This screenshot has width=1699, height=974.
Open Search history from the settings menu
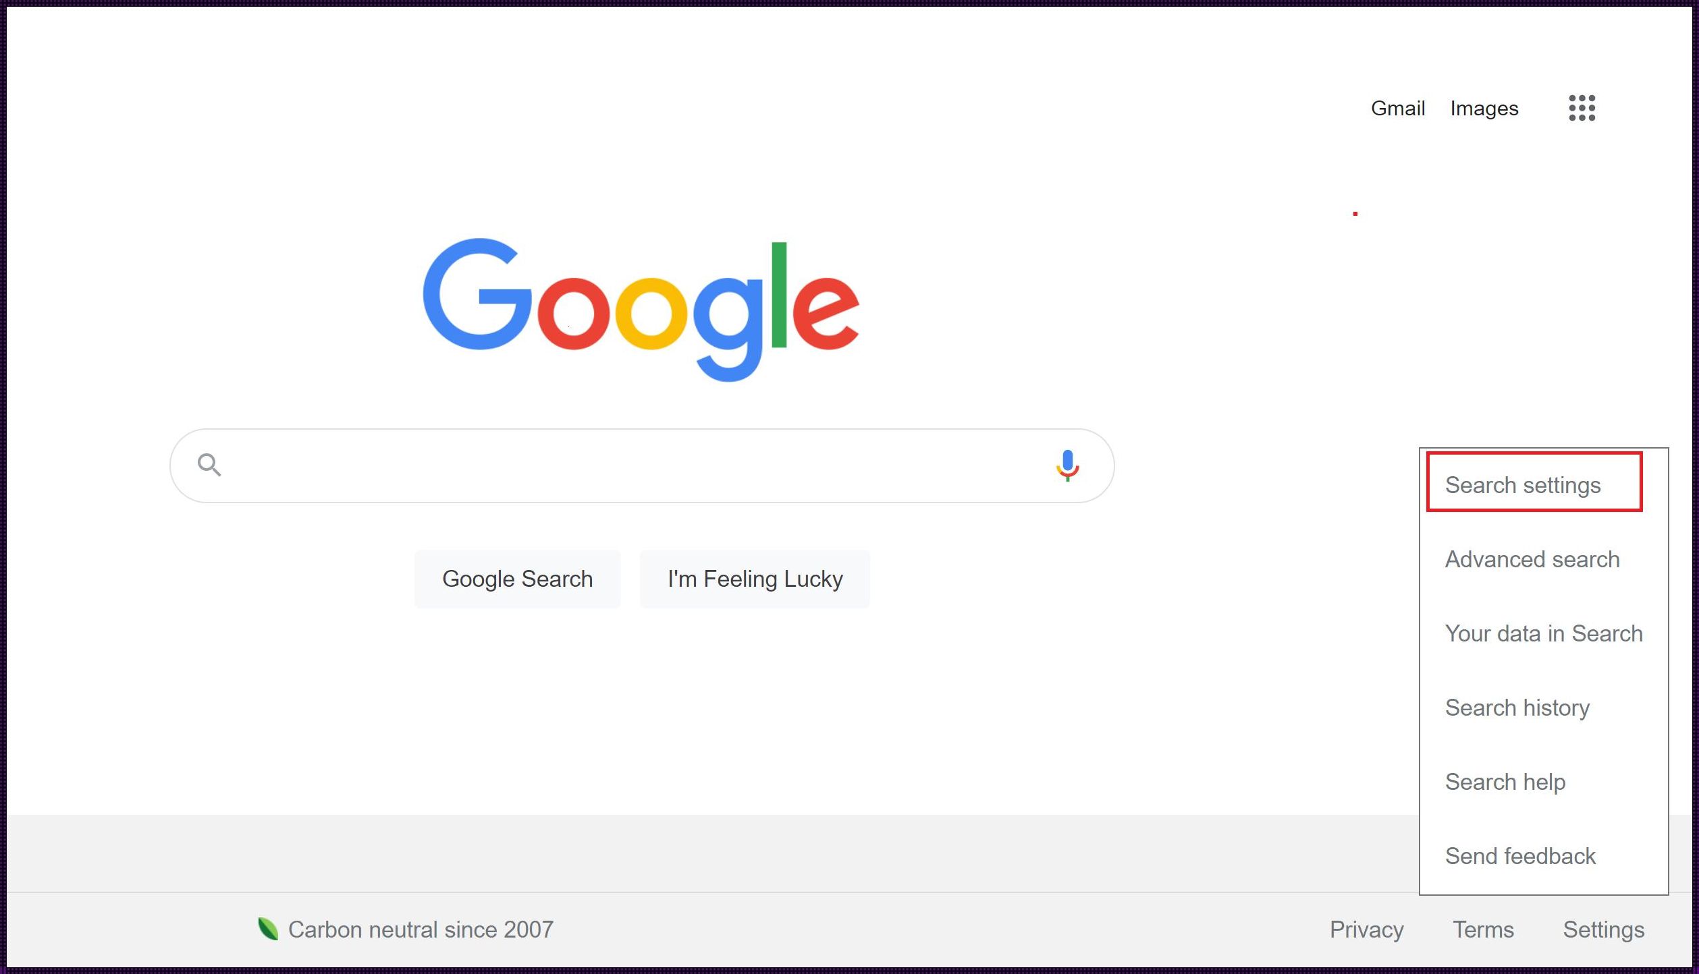(x=1517, y=707)
